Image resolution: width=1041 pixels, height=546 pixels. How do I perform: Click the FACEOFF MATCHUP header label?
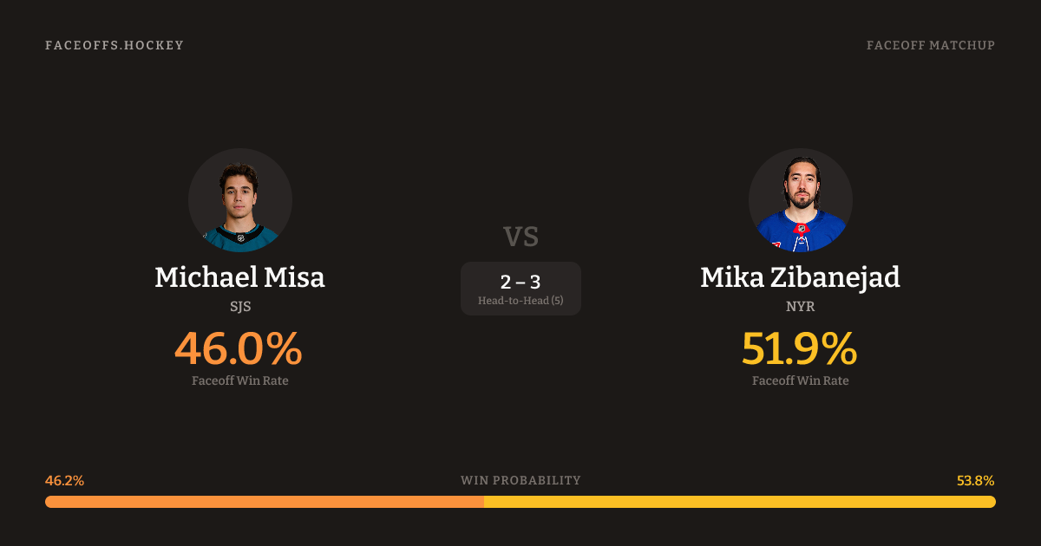coord(930,45)
